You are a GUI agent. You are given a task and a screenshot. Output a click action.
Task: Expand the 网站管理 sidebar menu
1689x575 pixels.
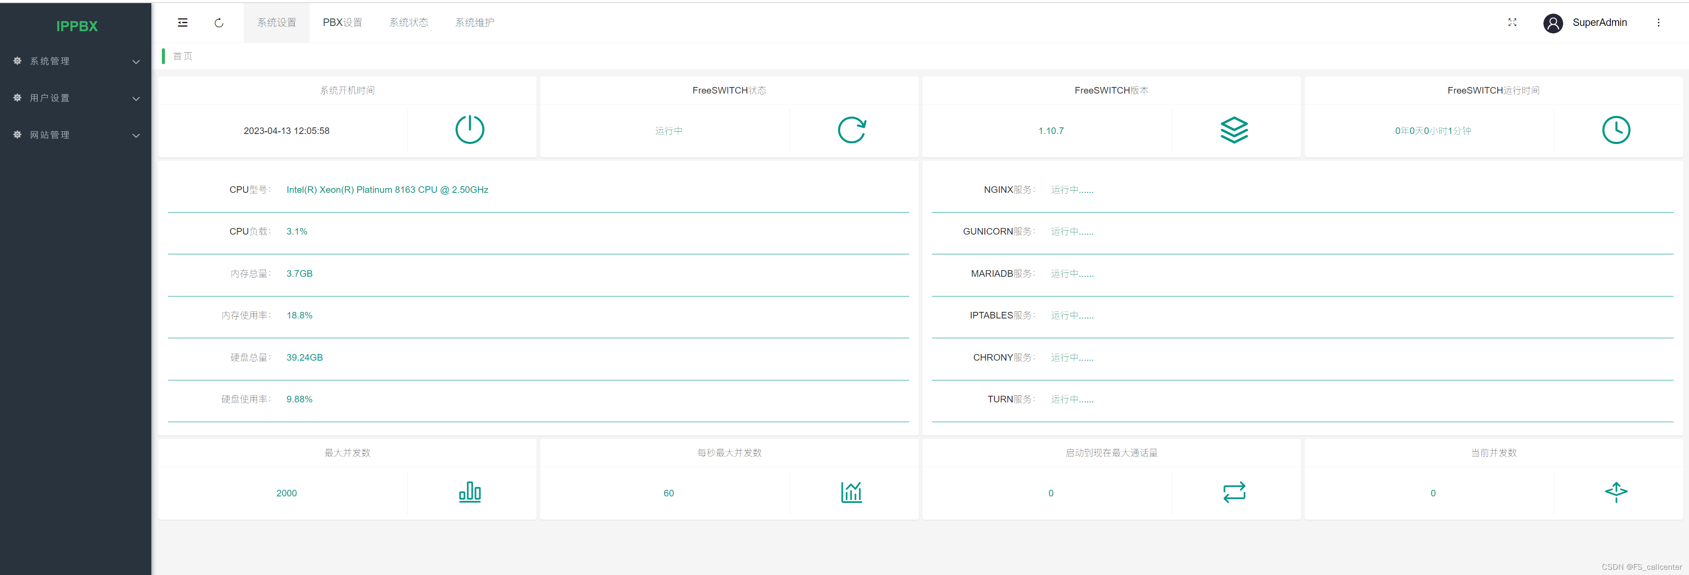click(x=76, y=135)
